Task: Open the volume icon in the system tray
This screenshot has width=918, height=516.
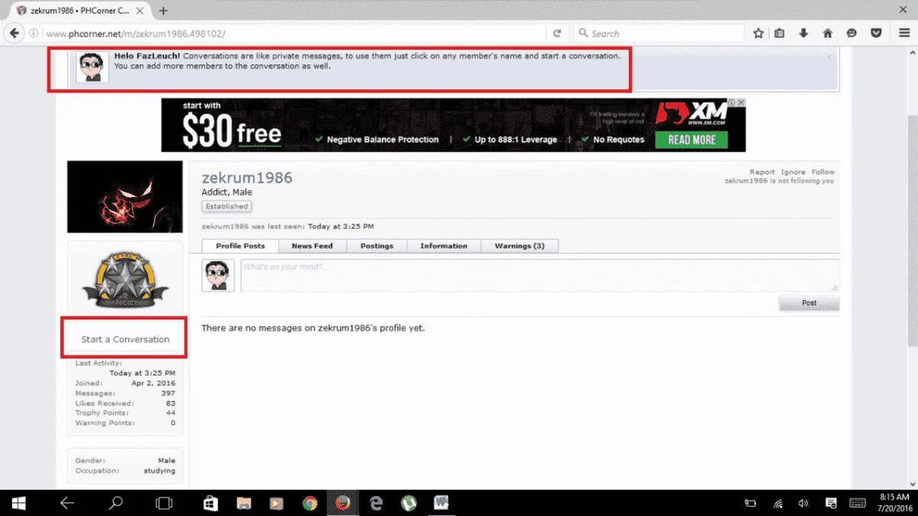Action: coord(803,503)
